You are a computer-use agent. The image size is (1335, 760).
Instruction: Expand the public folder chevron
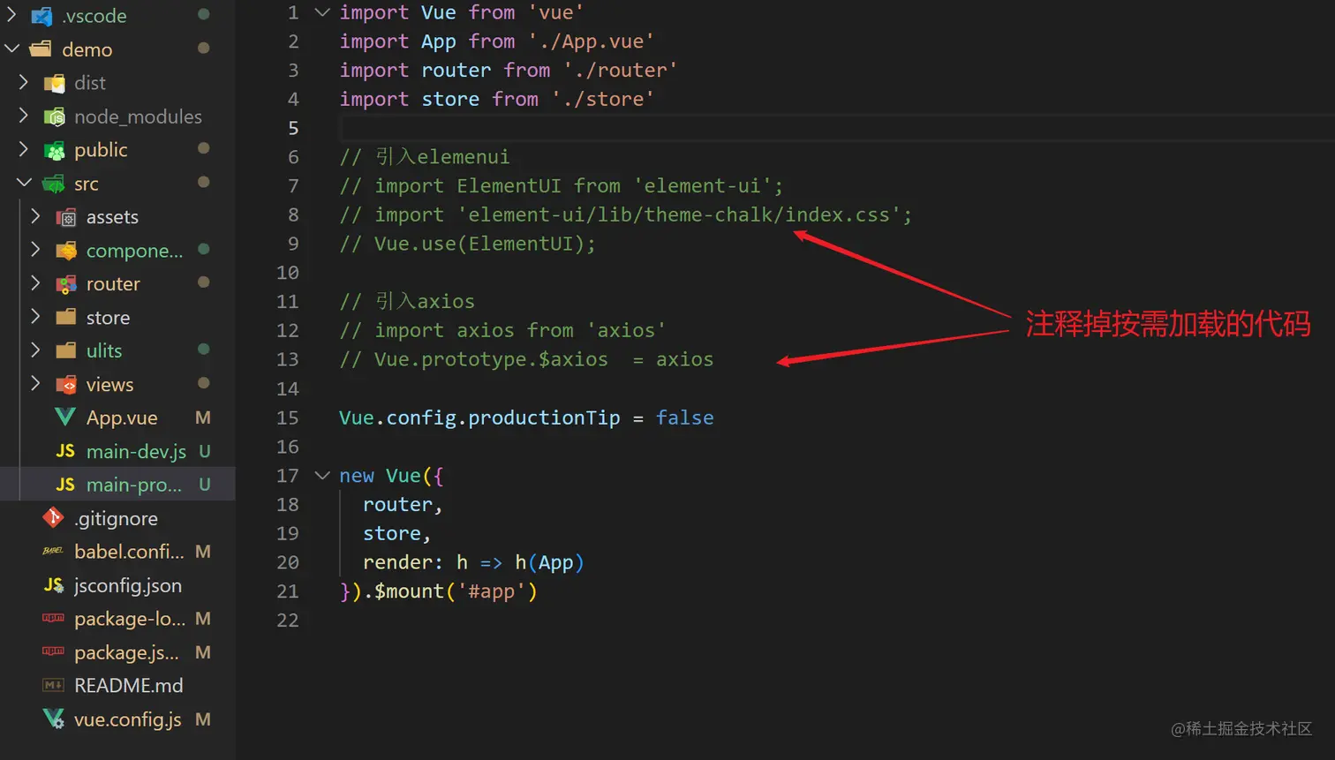pos(24,149)
